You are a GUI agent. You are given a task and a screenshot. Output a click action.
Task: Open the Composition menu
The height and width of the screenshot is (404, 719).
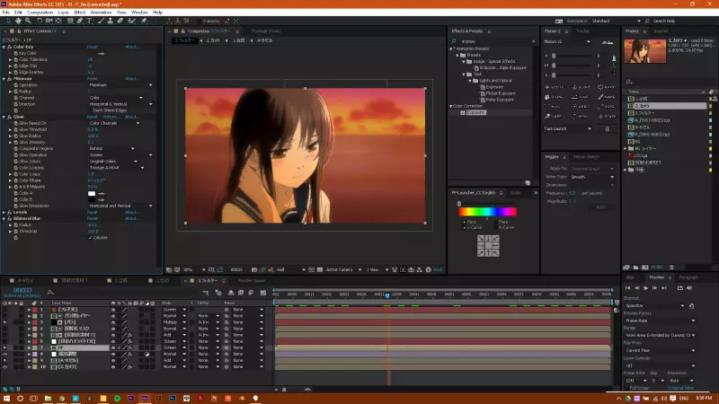(40, 13)
